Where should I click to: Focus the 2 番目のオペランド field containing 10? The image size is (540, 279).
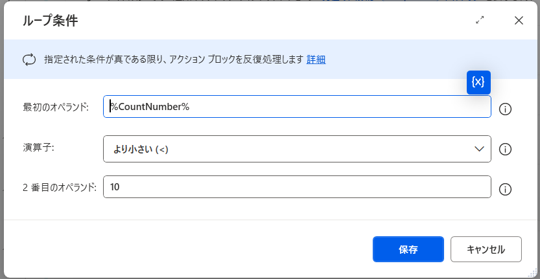pyautogui.click(x=297, y=188)
